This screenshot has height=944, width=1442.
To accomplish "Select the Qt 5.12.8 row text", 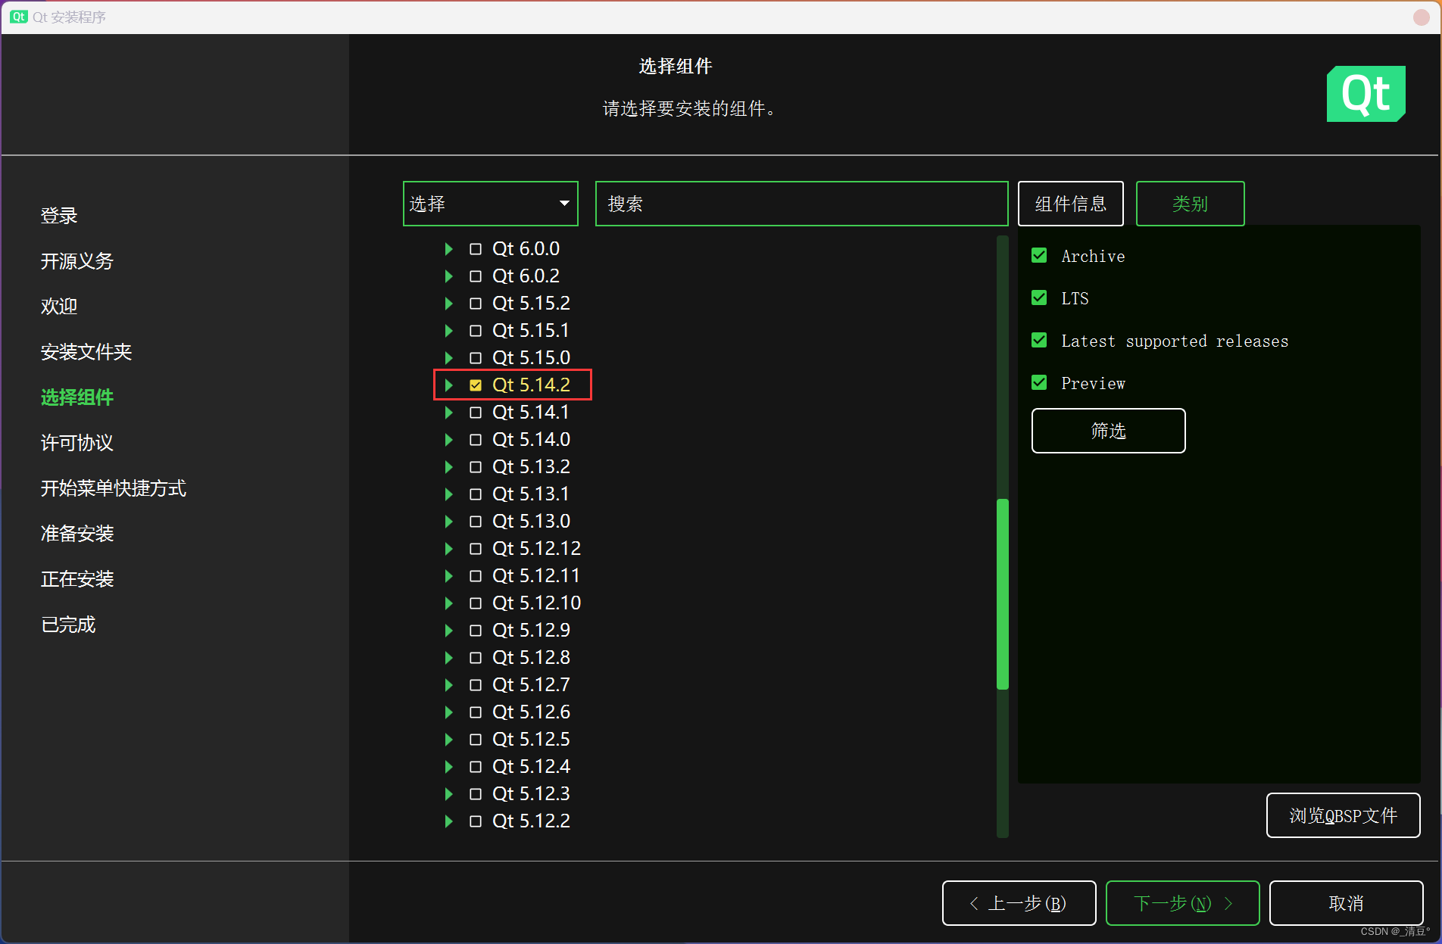I will coord(531,658).
